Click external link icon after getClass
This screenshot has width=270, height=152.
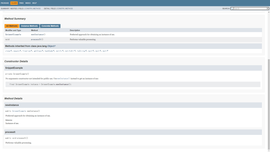(42, 51)
